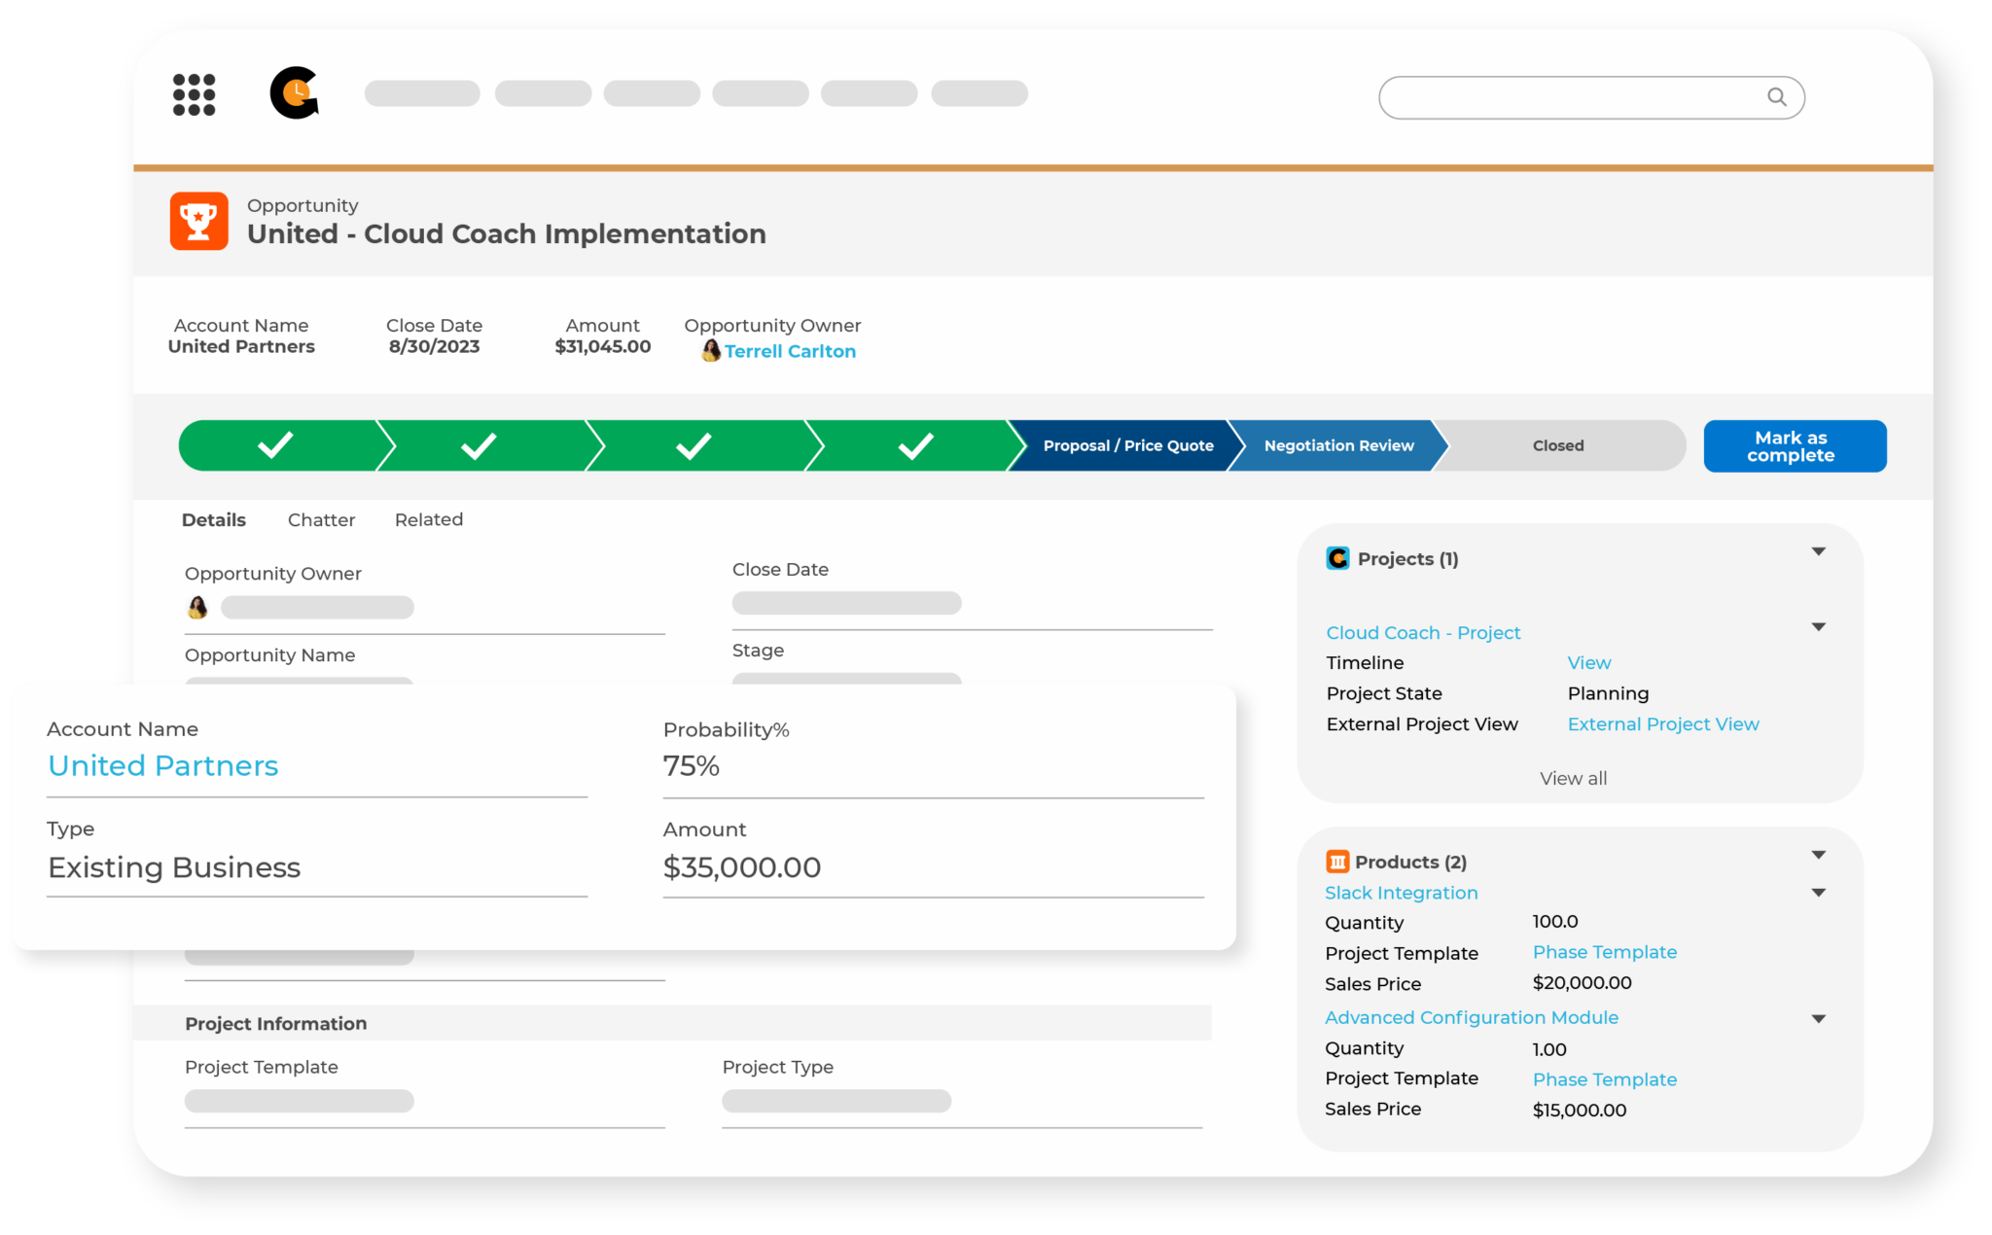Click View all in Projects panel
The width and height of the screenshot is (1992, 1235).
[1573, 779]
